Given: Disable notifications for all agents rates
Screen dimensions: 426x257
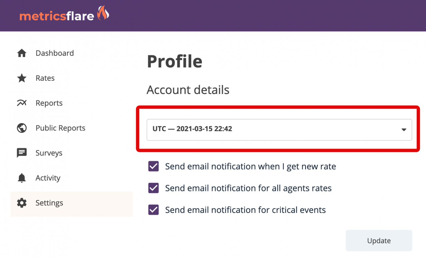Looking at the screenshot, I should pos(153,188).
